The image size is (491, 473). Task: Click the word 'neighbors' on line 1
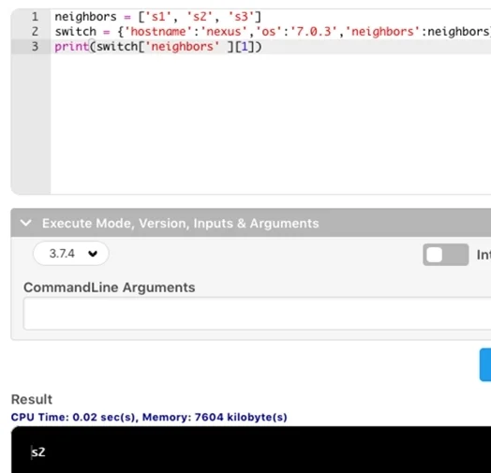pyautogui.click(x=85, y=17)
